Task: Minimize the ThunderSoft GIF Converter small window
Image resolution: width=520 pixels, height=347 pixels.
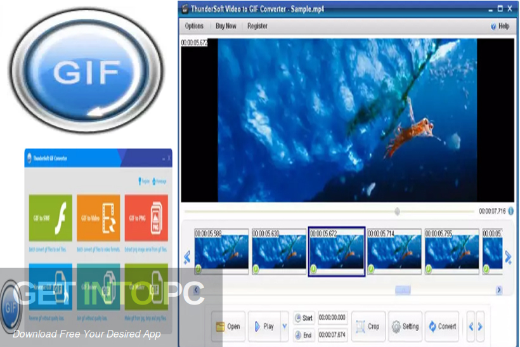Action: [163, 159]
